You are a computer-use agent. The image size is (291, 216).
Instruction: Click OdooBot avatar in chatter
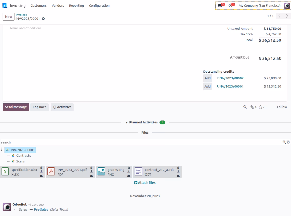[x=7, y=207]
